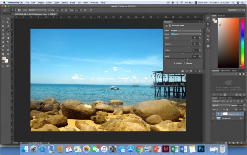The height and width of the screenshot is (155, 247).
Task: Select the Relative radio button
Action: click(x=175, y=63)
